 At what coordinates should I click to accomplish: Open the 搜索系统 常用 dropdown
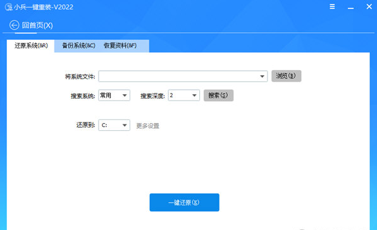click(114, 95)
